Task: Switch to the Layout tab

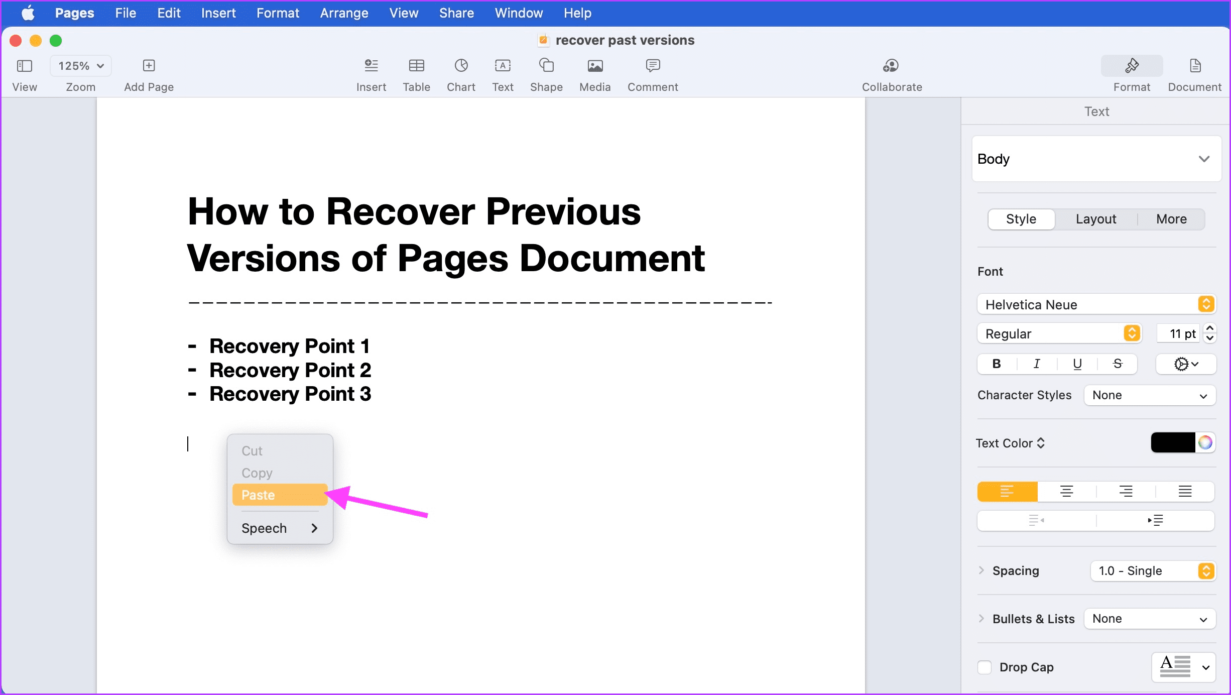Action: click(x=1096, y=219)
